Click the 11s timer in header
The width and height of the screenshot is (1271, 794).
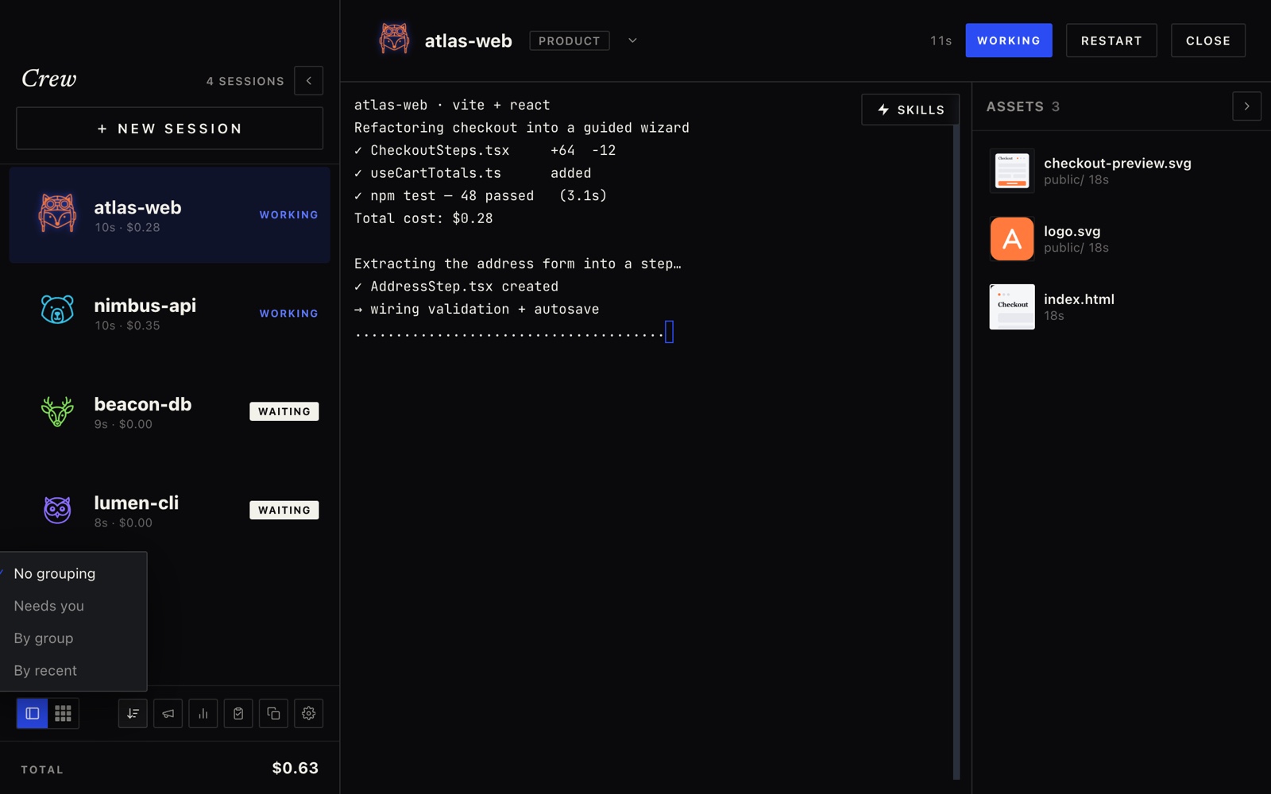click(941, 40)
